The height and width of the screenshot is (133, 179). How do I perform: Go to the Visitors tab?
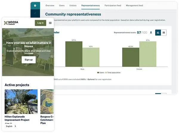point(73,5)
